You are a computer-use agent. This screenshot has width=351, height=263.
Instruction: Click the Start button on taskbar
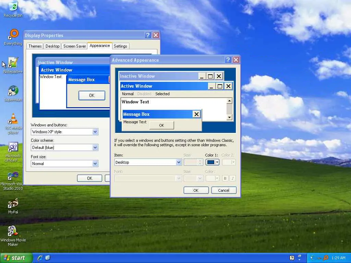pyautogui.click(x=16, y=258)
